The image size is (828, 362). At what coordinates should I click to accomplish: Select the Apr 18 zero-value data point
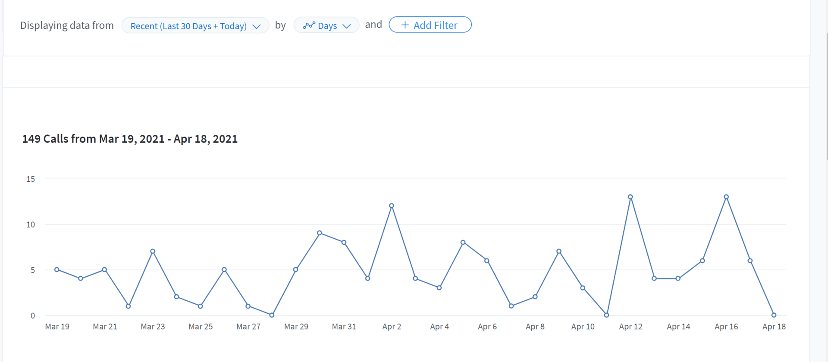774,315
